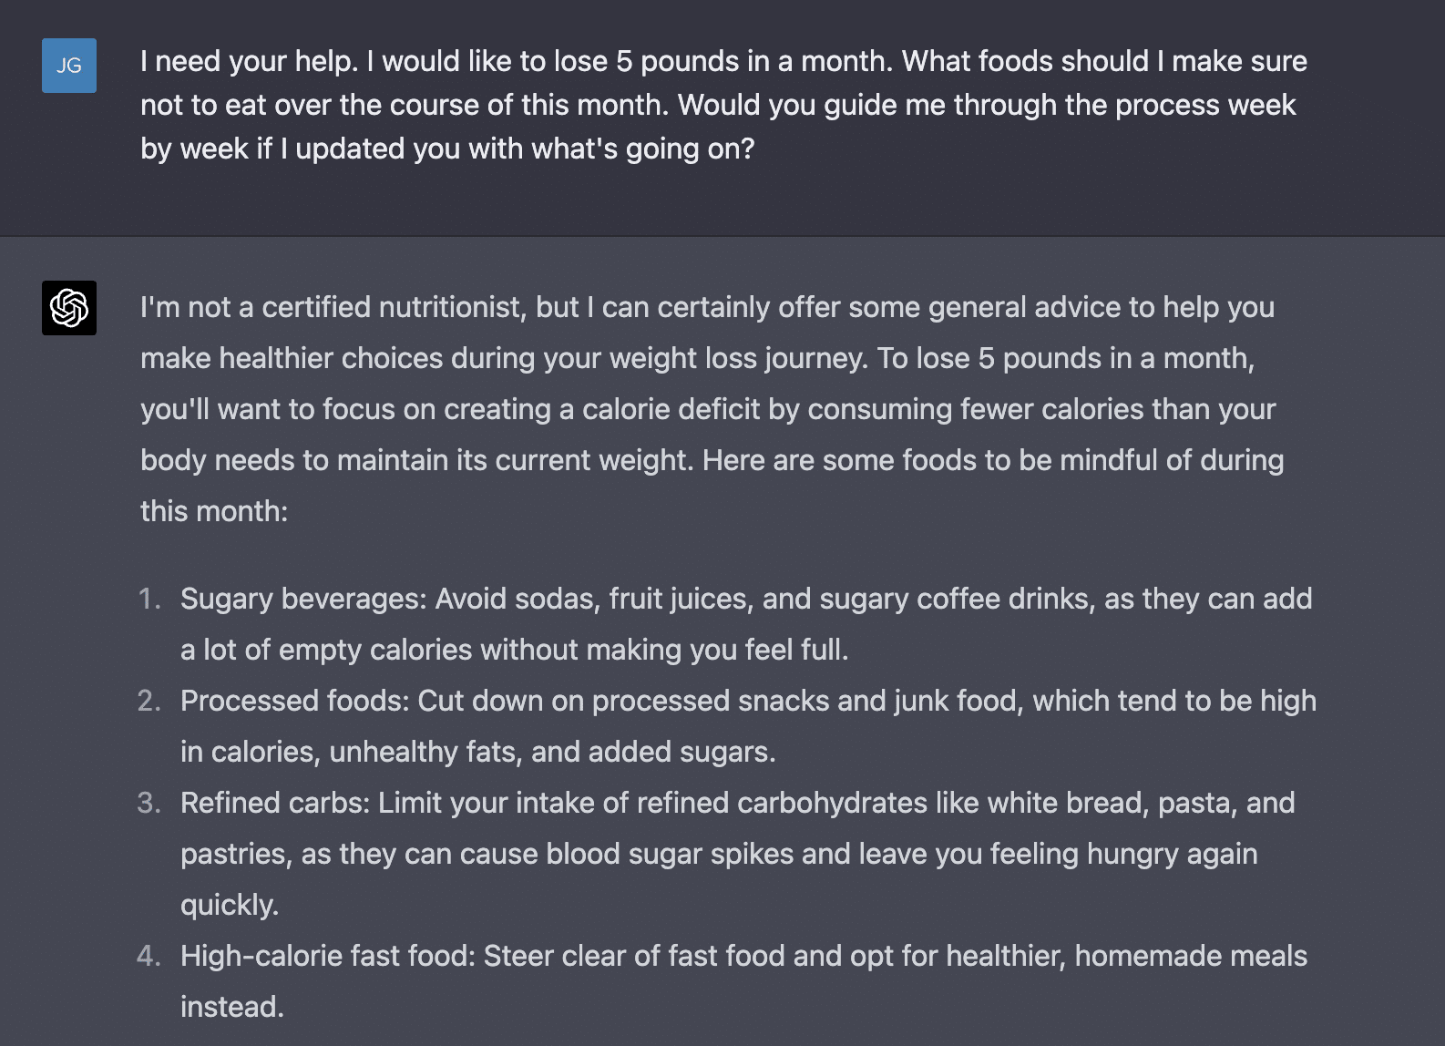Click list number 4 marker
The image size is (1445, 1046).
pyautogui.click(x=150, y=956)
